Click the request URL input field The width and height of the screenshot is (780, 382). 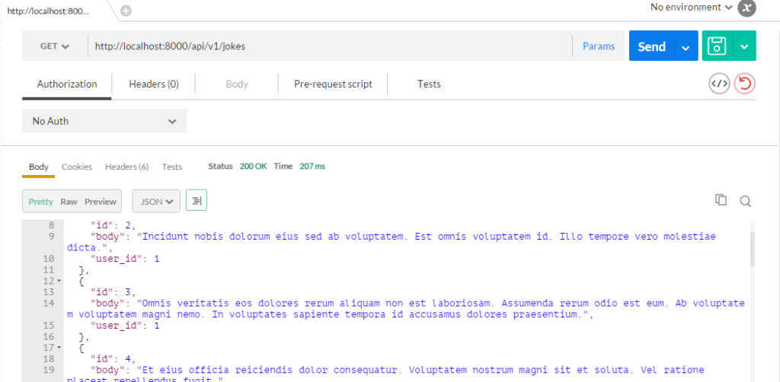328,46
